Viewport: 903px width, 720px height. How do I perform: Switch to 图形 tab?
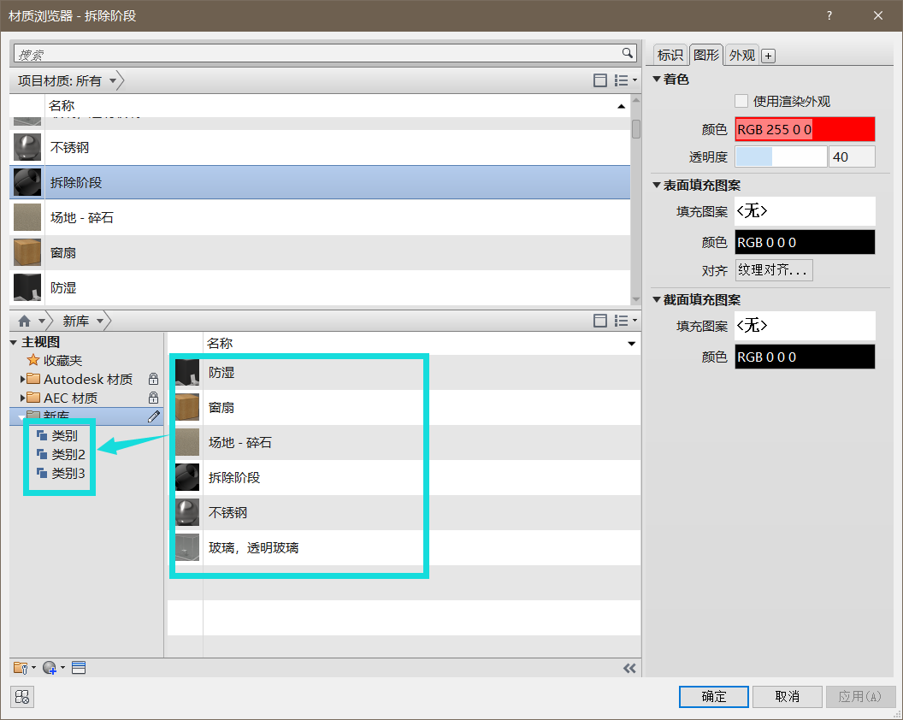click(706, 56)
